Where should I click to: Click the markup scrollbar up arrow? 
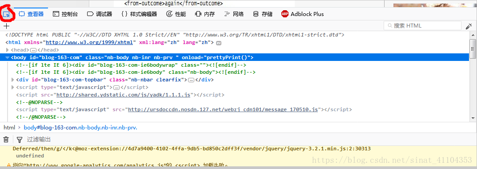coord(473,35)
